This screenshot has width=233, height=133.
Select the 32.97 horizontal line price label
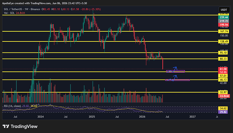223,92
